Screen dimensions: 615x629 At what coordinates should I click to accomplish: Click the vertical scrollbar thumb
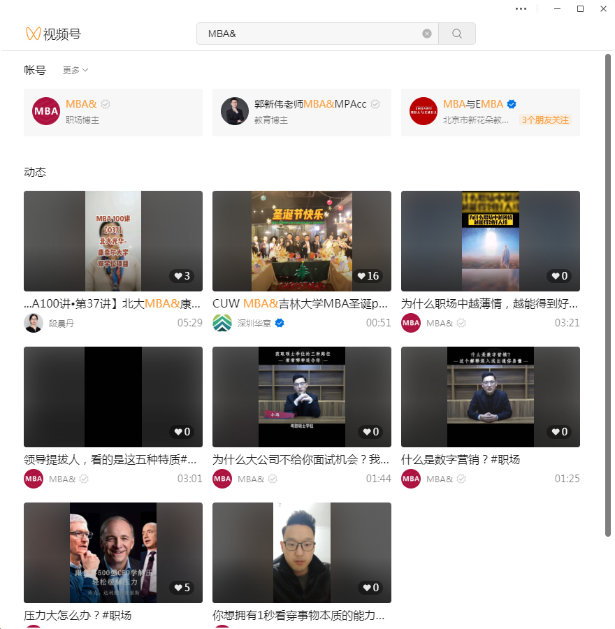608,295
